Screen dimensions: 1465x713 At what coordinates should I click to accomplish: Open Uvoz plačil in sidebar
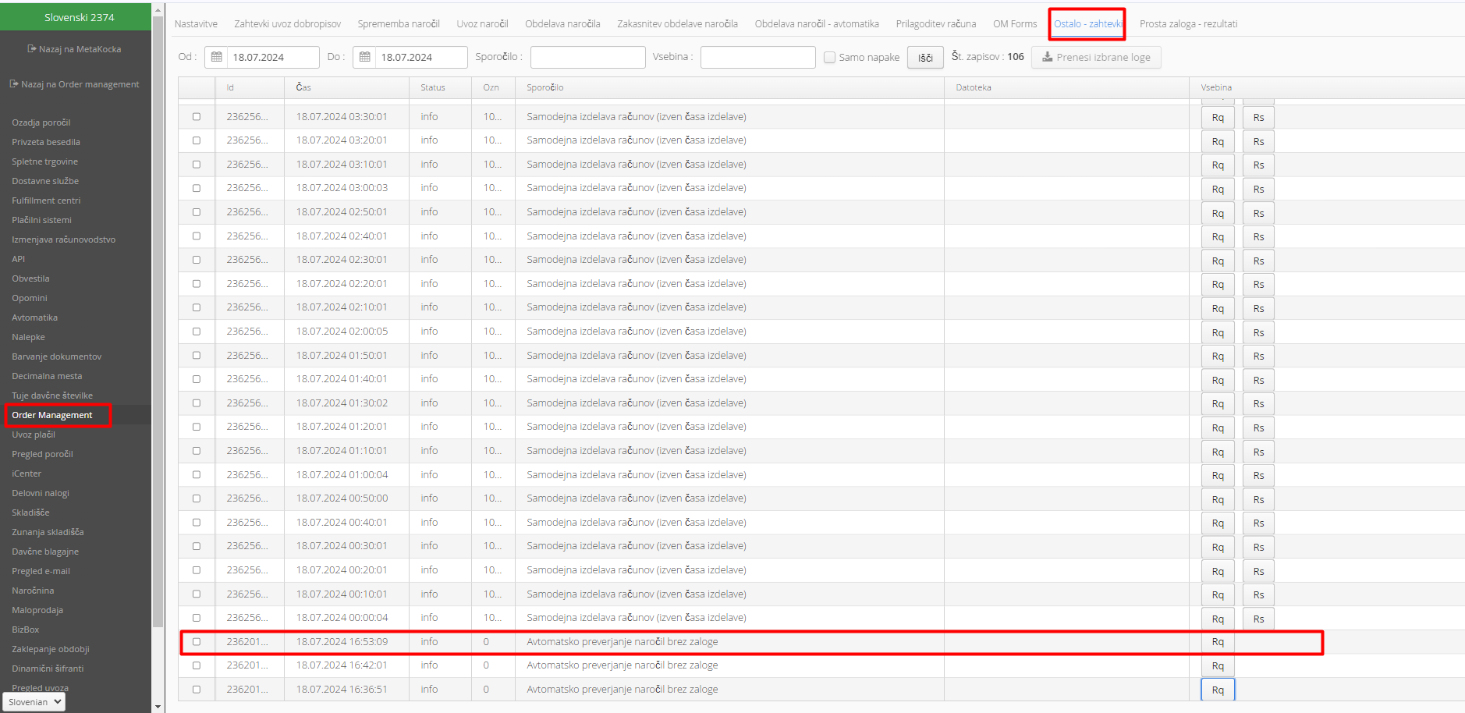[34, 435]
